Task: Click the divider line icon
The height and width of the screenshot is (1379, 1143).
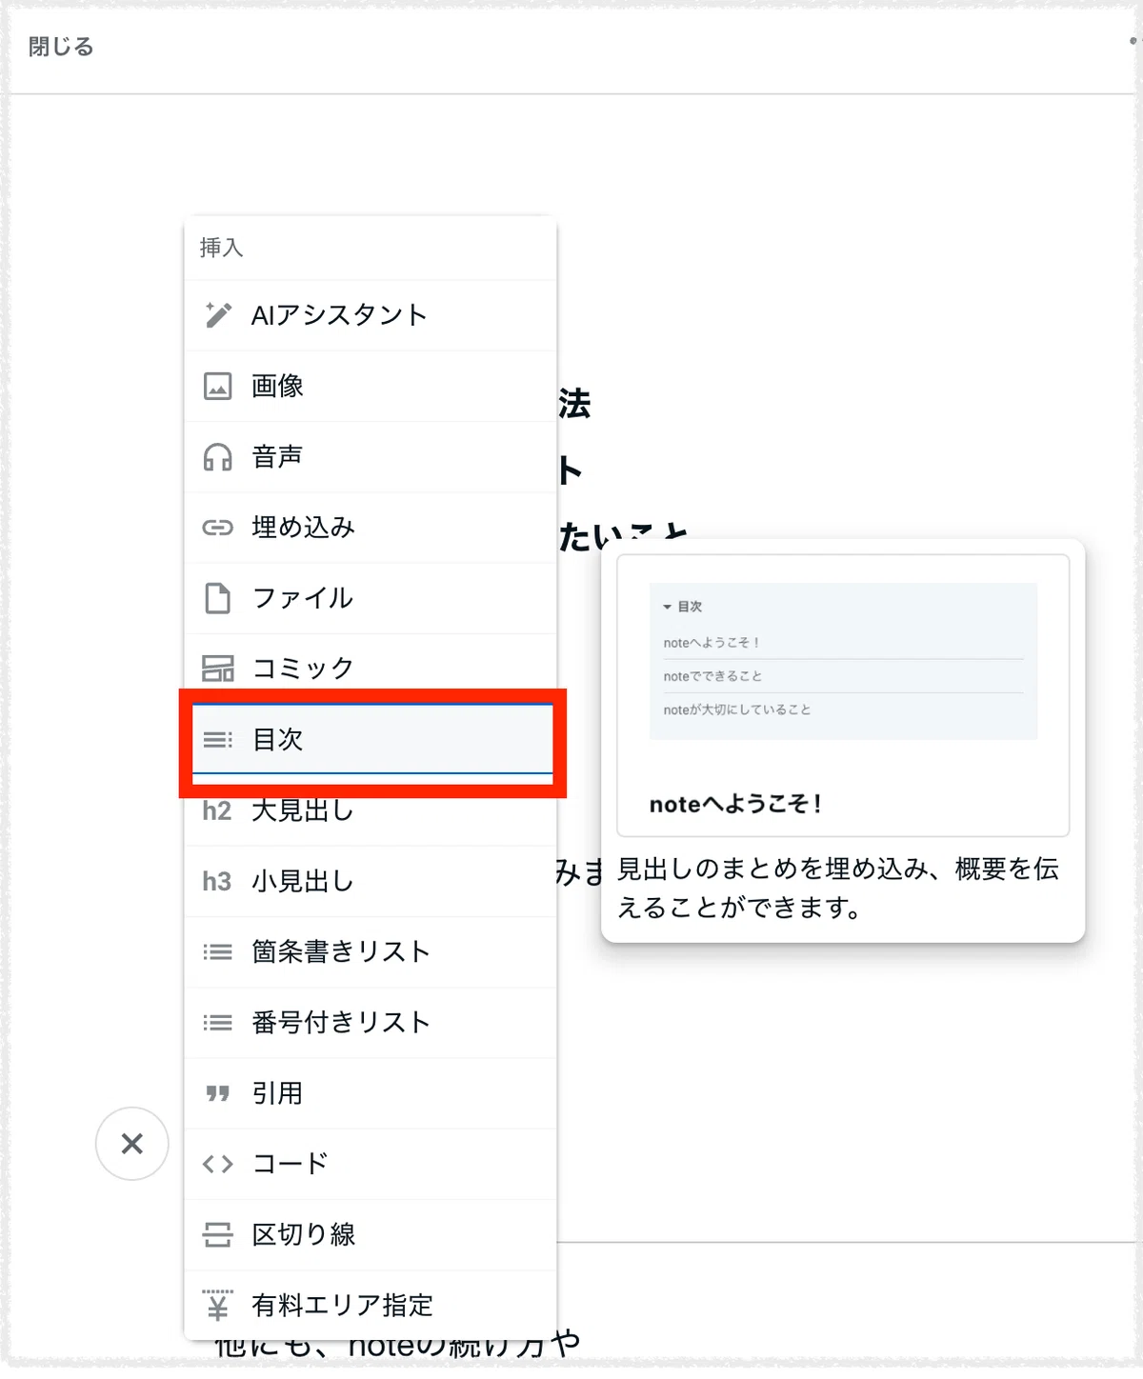Action: [x=218, y=1235]
